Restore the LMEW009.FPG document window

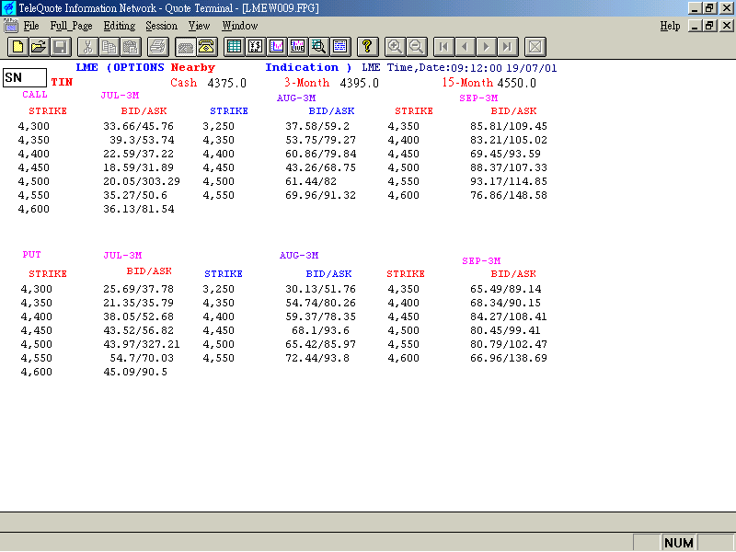710,26
